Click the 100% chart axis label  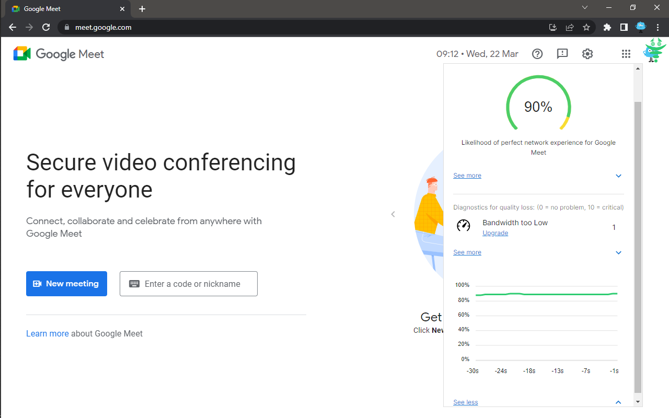[x=462, y=285]
